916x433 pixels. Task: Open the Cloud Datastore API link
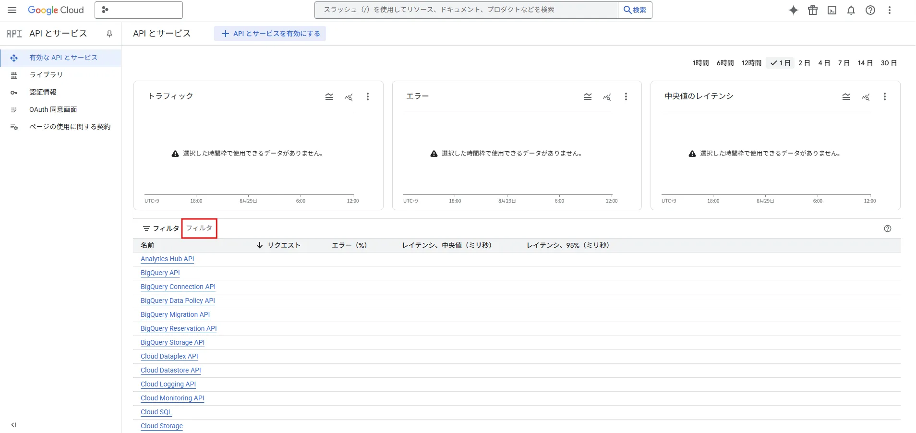(x=171, y=371)
